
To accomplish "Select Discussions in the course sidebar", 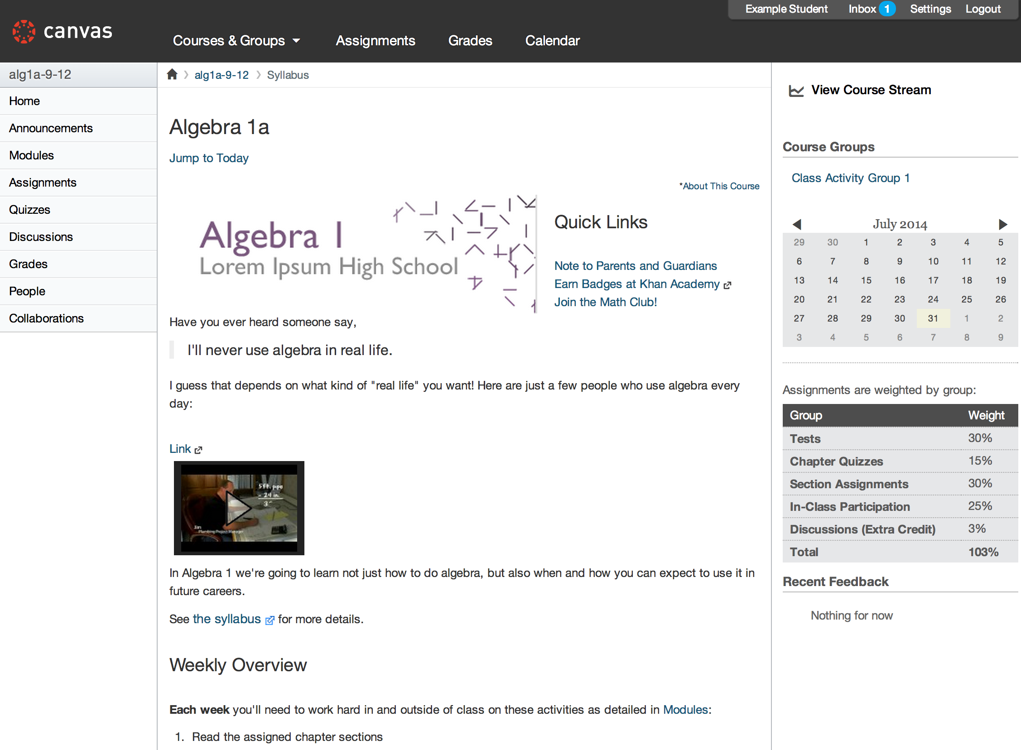I will pyautogui.click(x=78, y=237).
